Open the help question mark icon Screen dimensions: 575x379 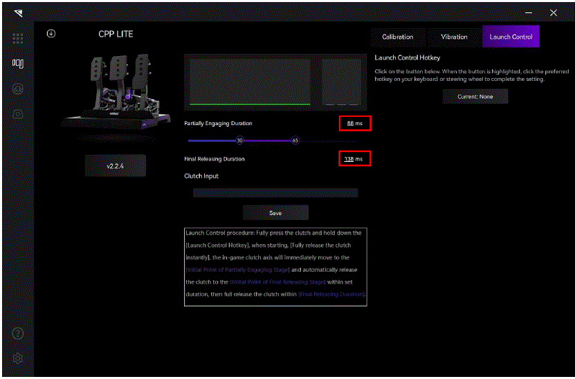[x=17, y=333]
